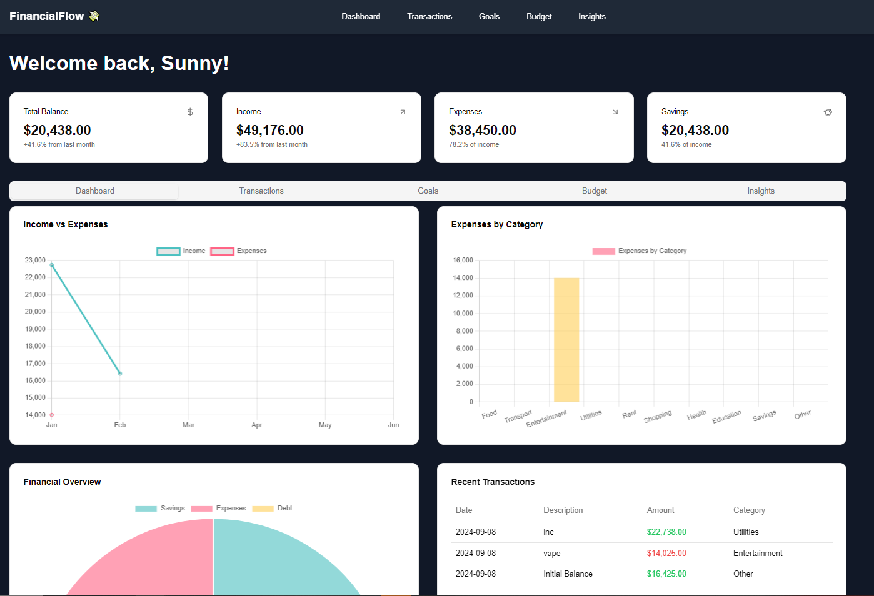
Task: Select the Dashboard tab below the summary cards
Action: (x=94, y=191)
